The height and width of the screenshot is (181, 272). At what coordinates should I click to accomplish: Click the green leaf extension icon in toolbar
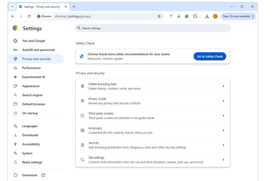(179, 16)
